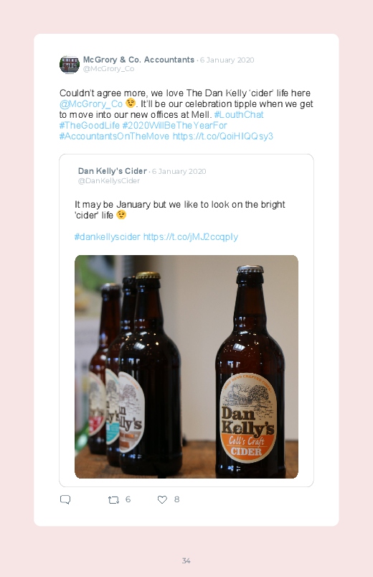Click the @DanKellysCider handle
Screen dimensions: 373x577
point(109,180)
